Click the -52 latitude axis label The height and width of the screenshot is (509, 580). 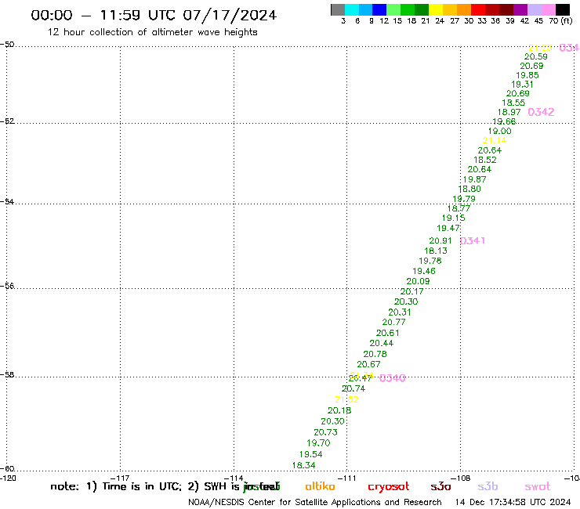click(7, 121)
